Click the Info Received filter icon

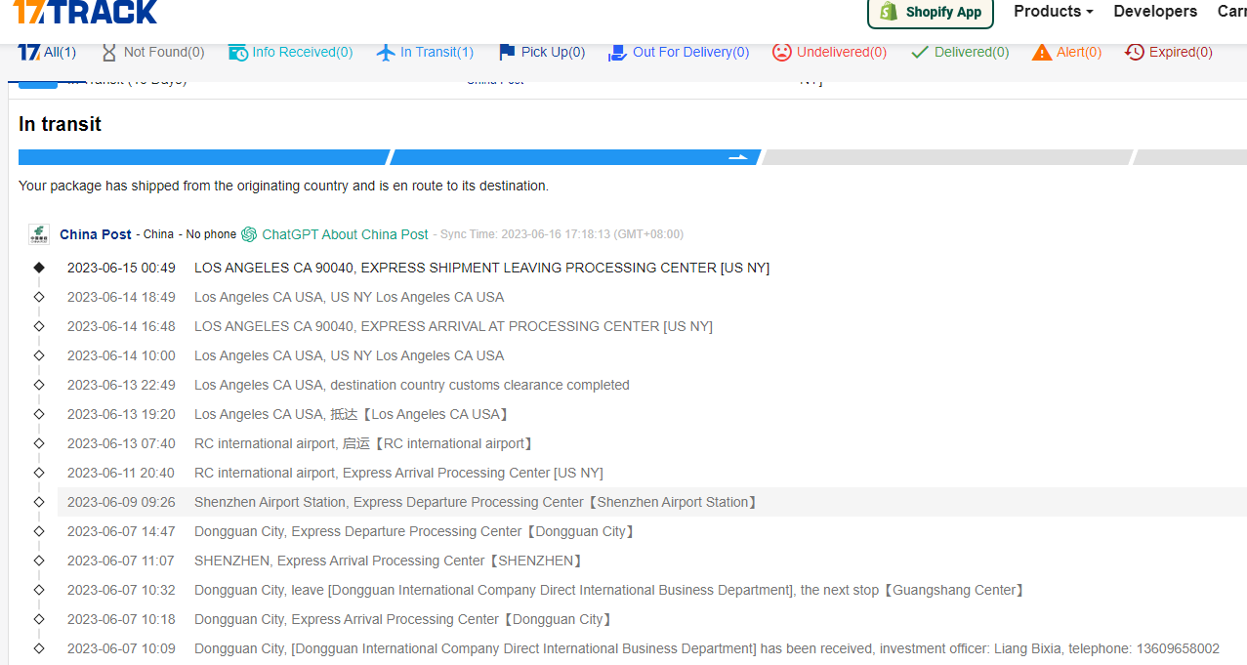click(238, 52)
